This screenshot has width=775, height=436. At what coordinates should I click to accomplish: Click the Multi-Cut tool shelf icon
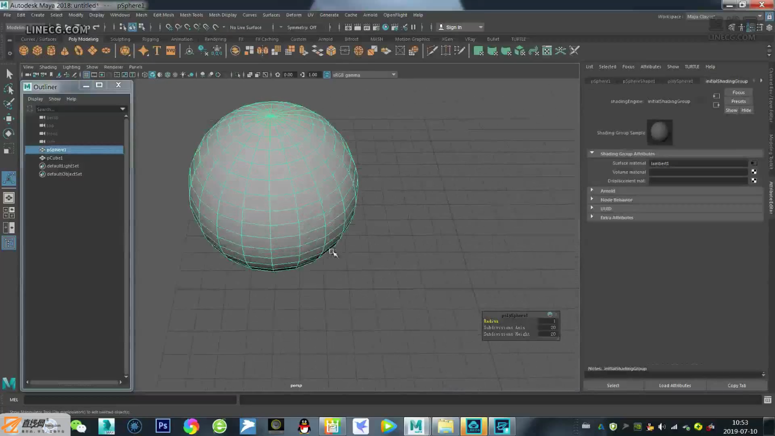coord(432,50)
